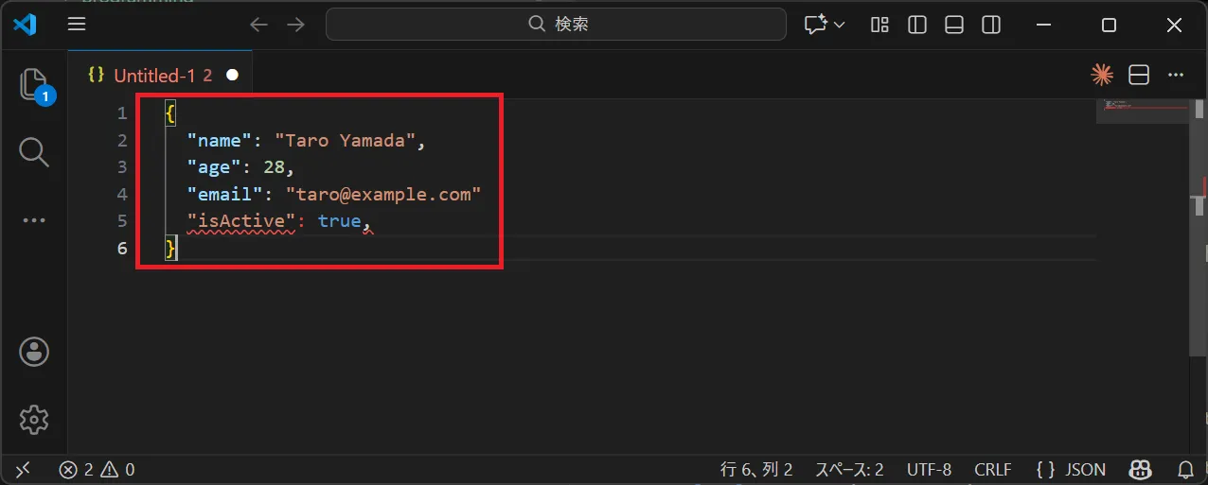Image resolution: width=1208 pixels, height=485 pixels.
Task: Open problems panel from errors and warnings indicator
Action: coord(97,469)
